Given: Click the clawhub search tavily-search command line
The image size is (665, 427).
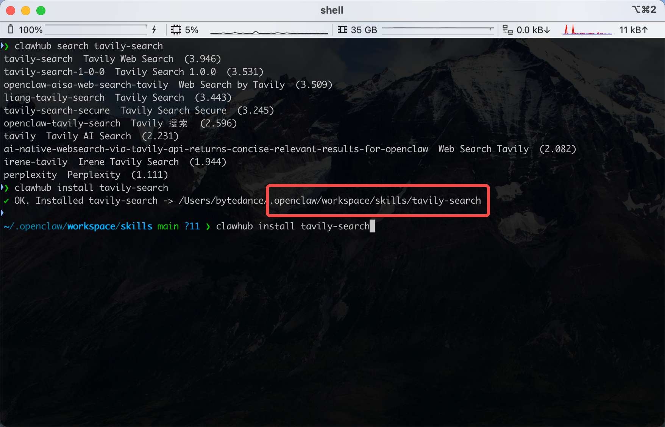Looking at the screenshot, I should tap(89, 45).
